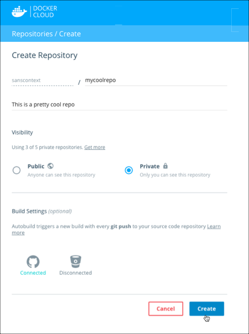
Task: Go to Repositories in the breadcrumb
Action: tap(32, 34)
